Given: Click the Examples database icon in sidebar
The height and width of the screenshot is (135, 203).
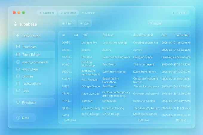Looking at the screenshot, I should (18, 46).
